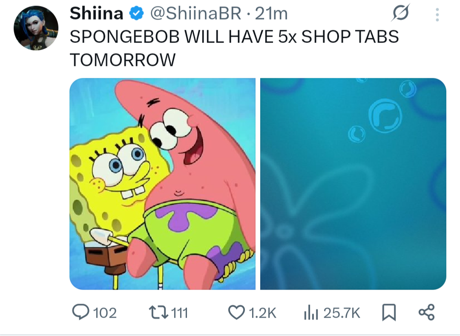Click the Shiina display name
Image resolution: width=460 pixels, height=336 pixels.
(x=97, y=14)
